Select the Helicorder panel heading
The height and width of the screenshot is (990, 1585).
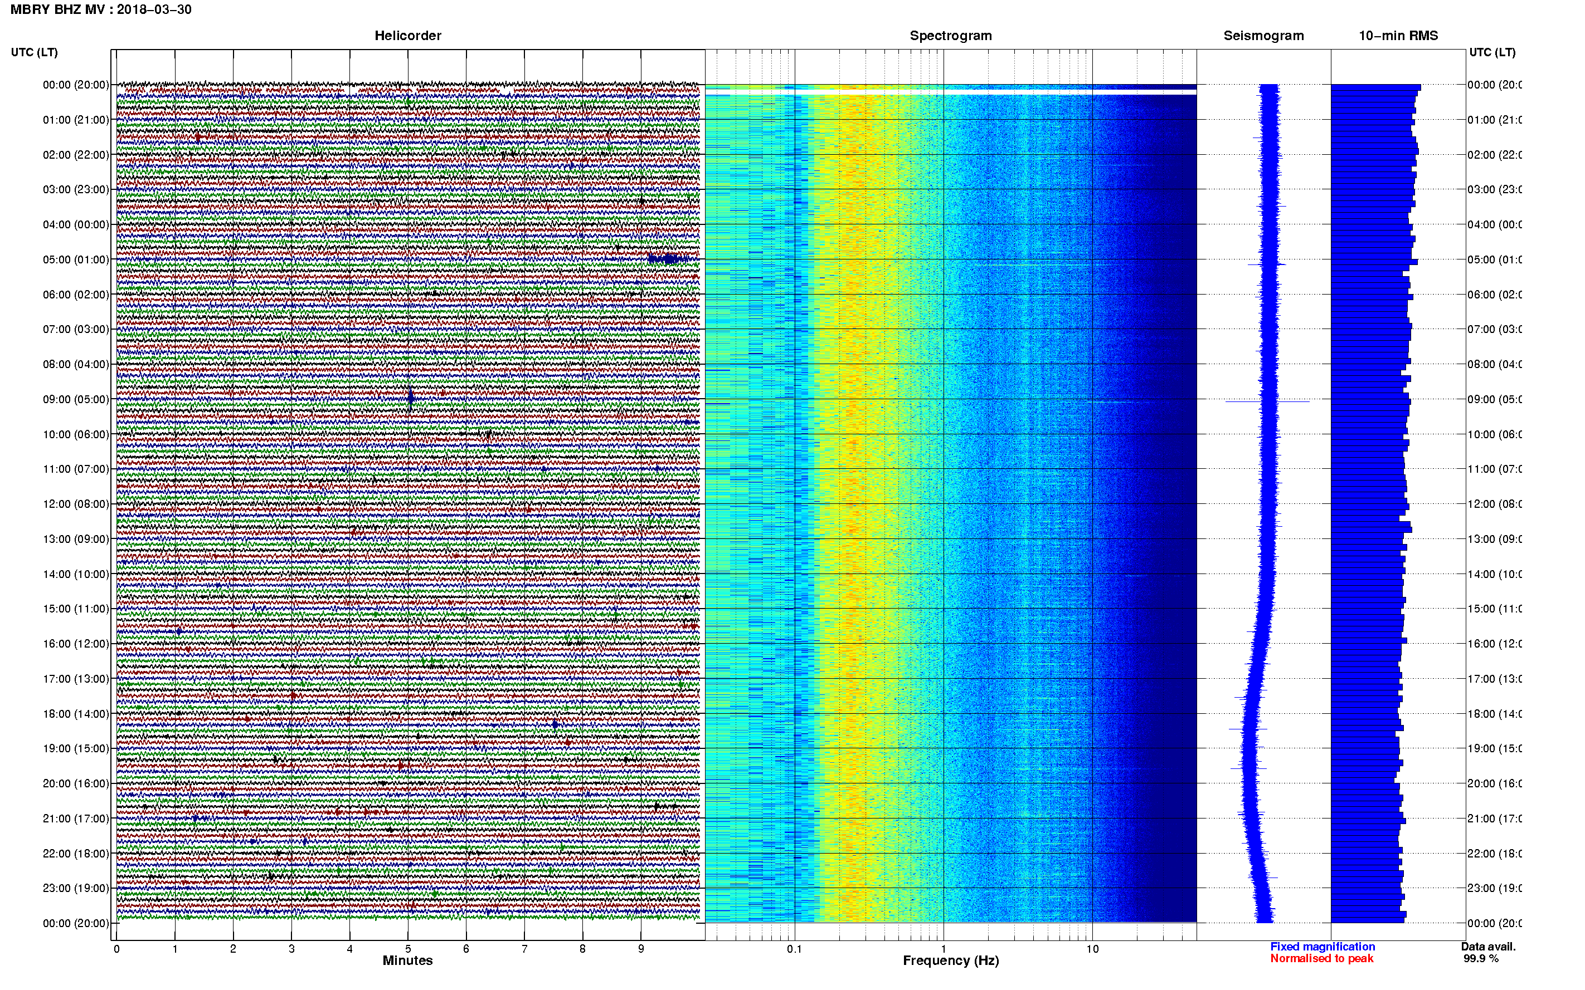point(407,36)
